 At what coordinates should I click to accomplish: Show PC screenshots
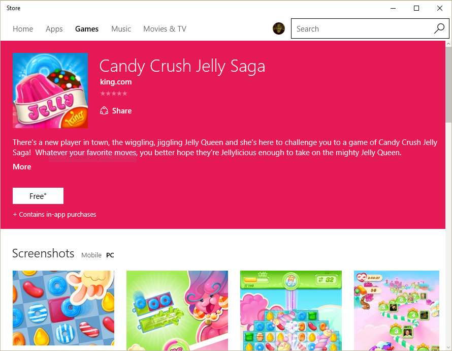point(110,255)
